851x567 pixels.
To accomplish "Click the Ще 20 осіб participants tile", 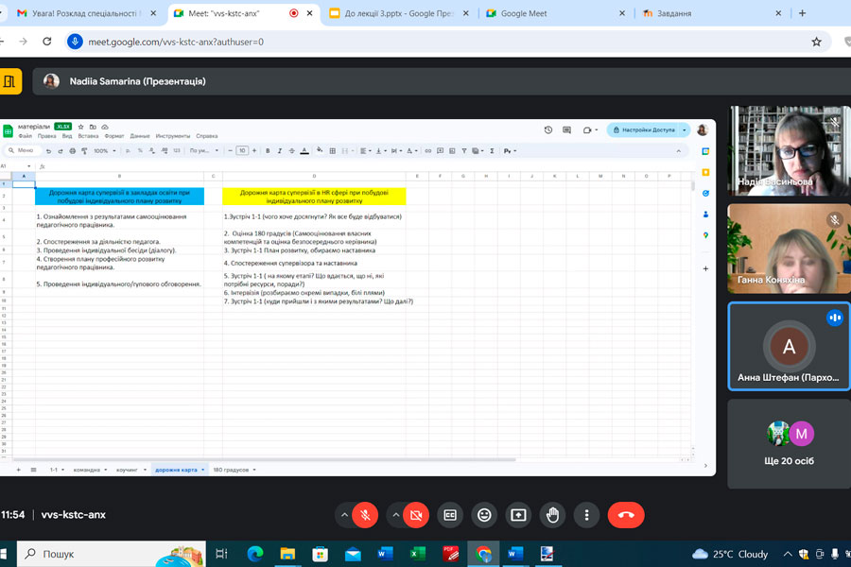I will point(789,442).
